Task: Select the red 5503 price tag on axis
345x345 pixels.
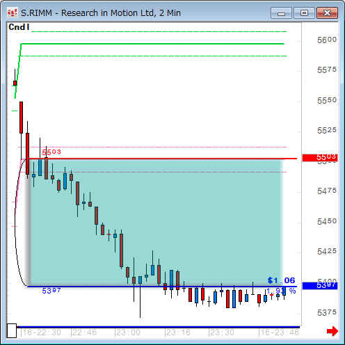Action: pos(320,158)
